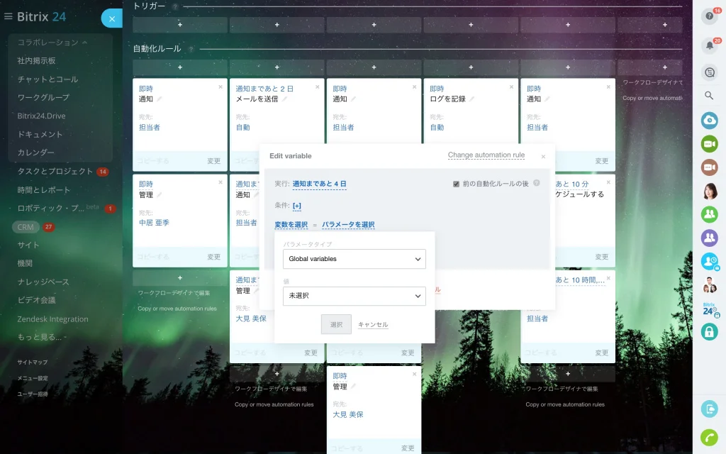
Task: Add a condition with the [+] link
Action: point(297,206)
